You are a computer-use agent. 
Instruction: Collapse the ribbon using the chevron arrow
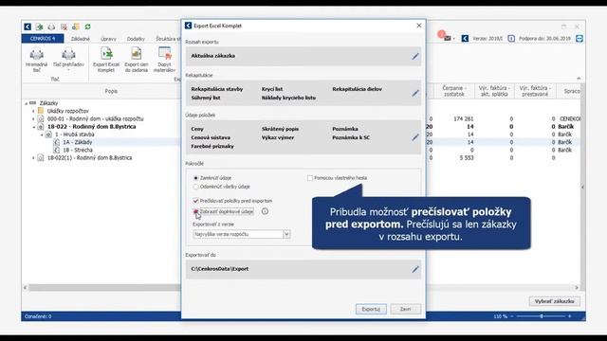click(579, 79)
